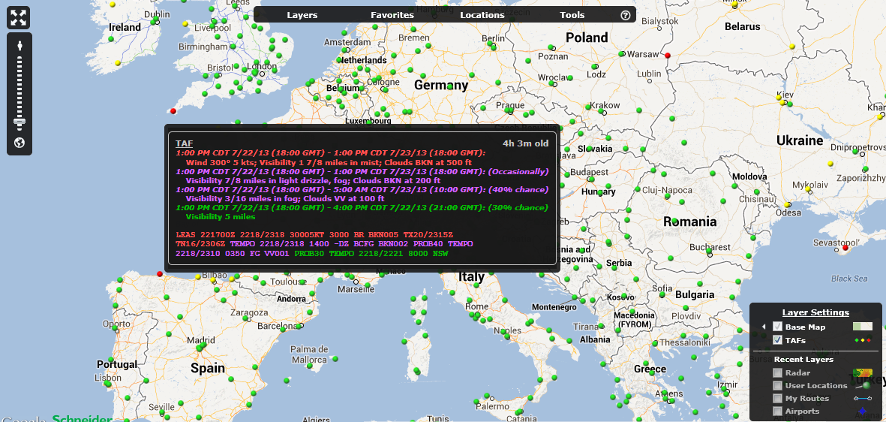Click the street-level person icon above zoom bar
The image size is (886, 422).
19,45
